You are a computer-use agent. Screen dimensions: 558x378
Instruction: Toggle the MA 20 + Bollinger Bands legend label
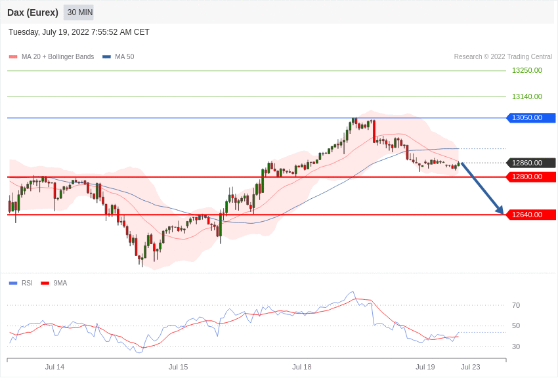click(58, 57)
